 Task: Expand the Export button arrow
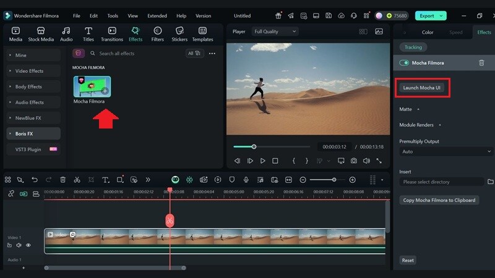click(x=441, y=16)
